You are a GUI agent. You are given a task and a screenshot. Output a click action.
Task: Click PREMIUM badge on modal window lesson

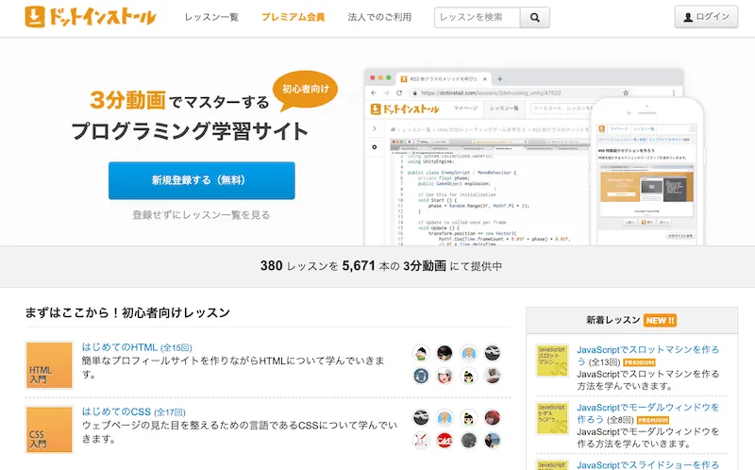653,420
